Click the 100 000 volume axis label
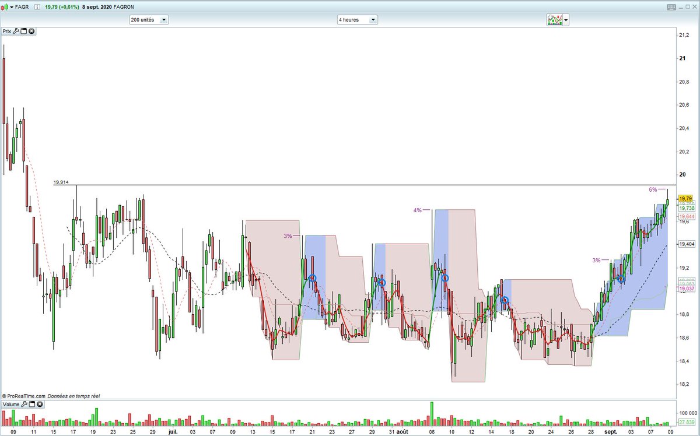 tap(688, 412)
